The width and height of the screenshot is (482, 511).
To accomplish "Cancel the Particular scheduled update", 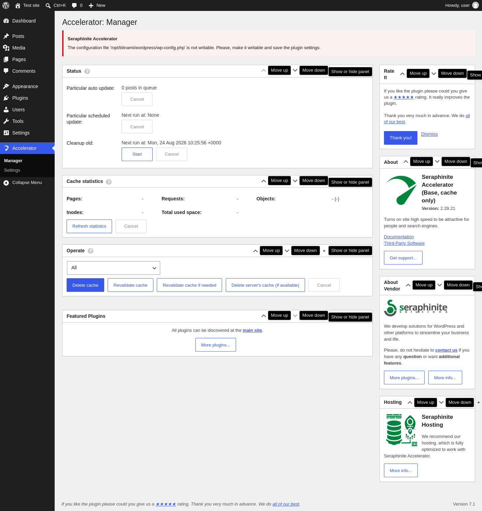I will coord(137,127).
